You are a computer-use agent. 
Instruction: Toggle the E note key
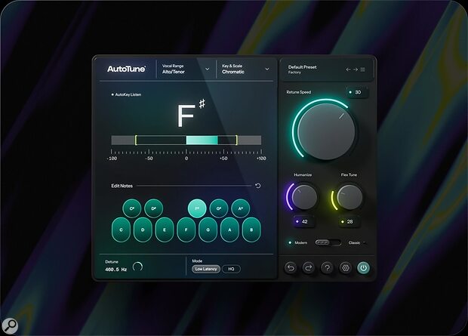coord(165,230)
